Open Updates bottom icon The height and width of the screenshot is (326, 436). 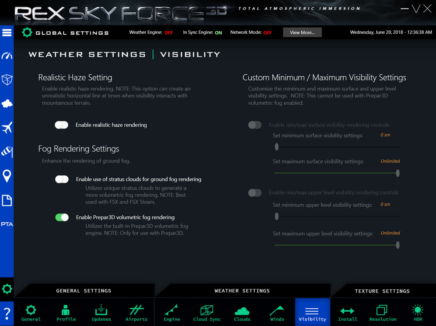[x=101, y=313]
